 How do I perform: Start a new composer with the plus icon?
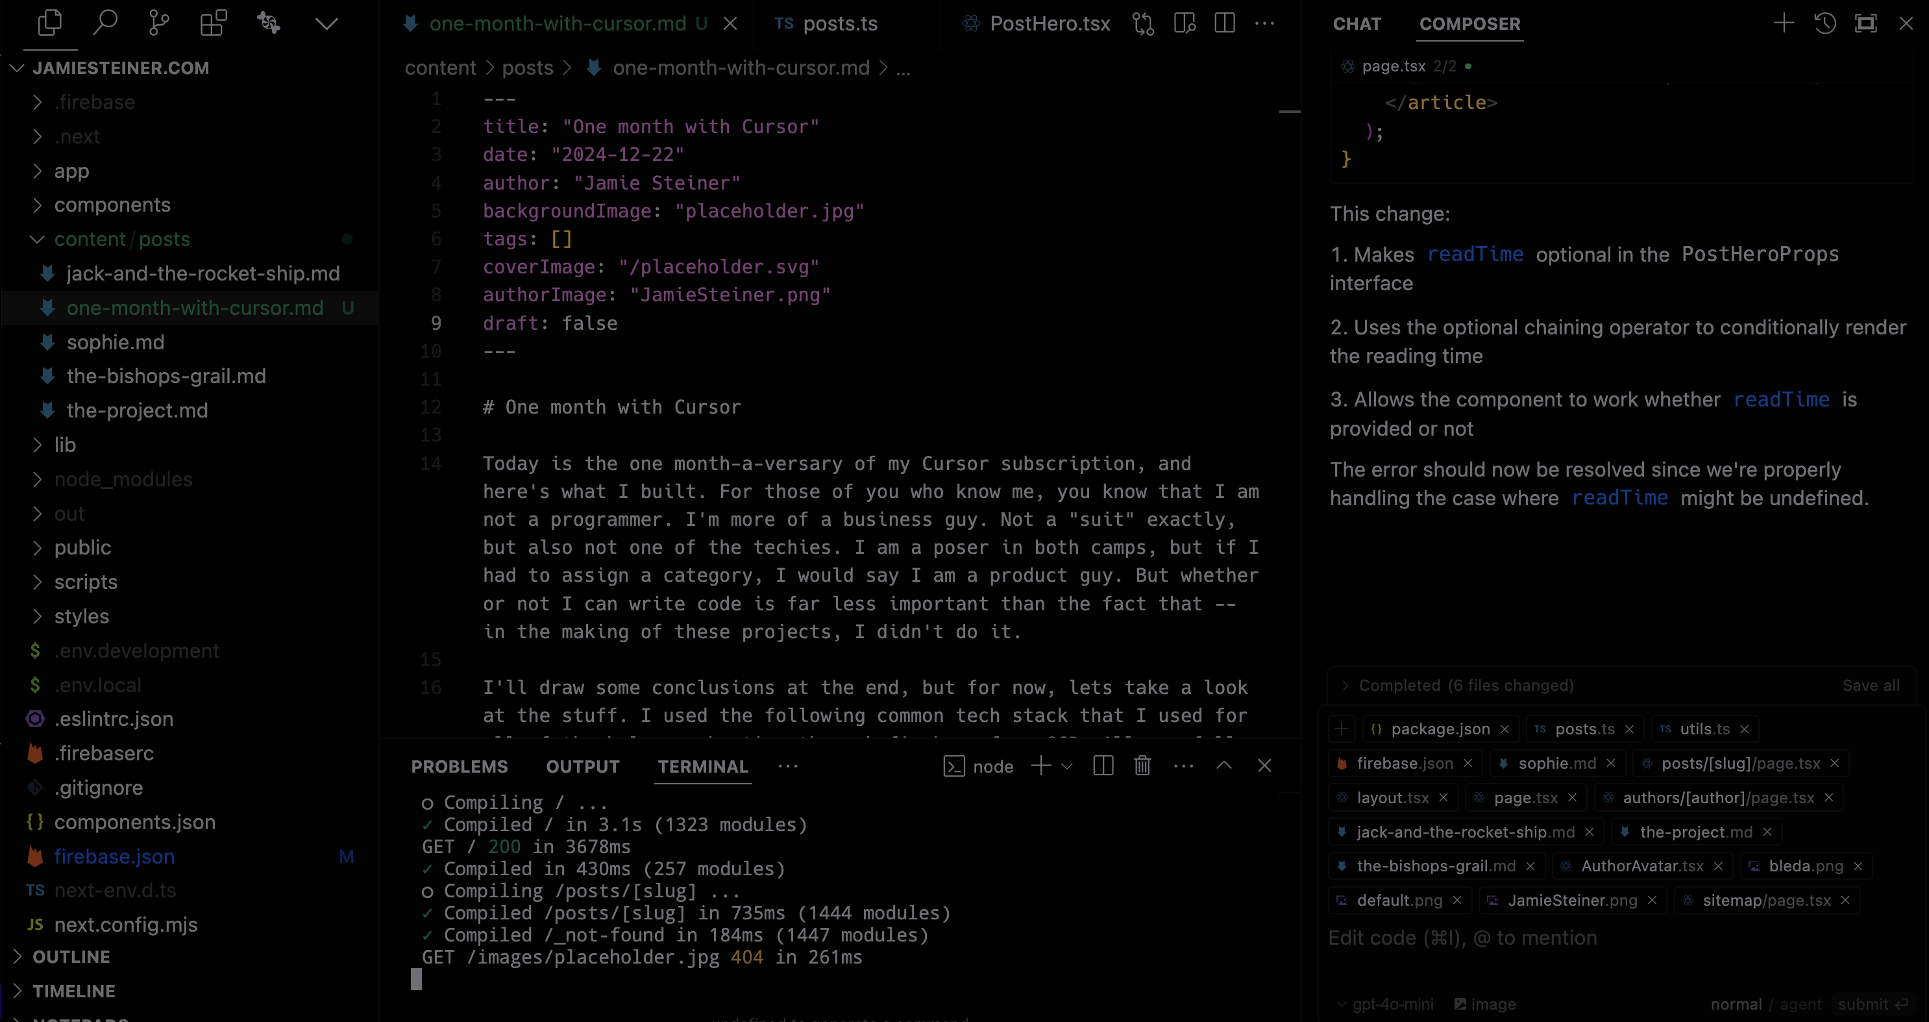[1784, 23]
